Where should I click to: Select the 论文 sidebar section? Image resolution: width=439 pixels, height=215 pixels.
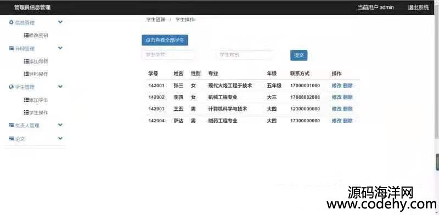pos(20,139)
